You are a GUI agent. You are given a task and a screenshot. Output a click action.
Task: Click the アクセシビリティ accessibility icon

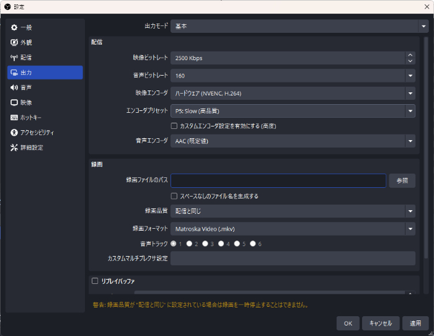[x=14, y=133]
